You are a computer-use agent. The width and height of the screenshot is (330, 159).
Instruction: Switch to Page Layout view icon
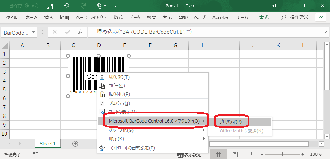(x=235, y=155)
